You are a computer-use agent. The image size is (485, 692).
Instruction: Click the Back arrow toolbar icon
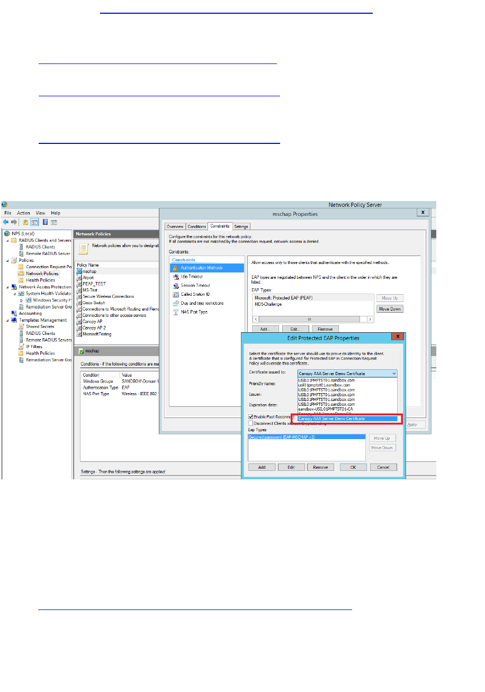point(6,222)
